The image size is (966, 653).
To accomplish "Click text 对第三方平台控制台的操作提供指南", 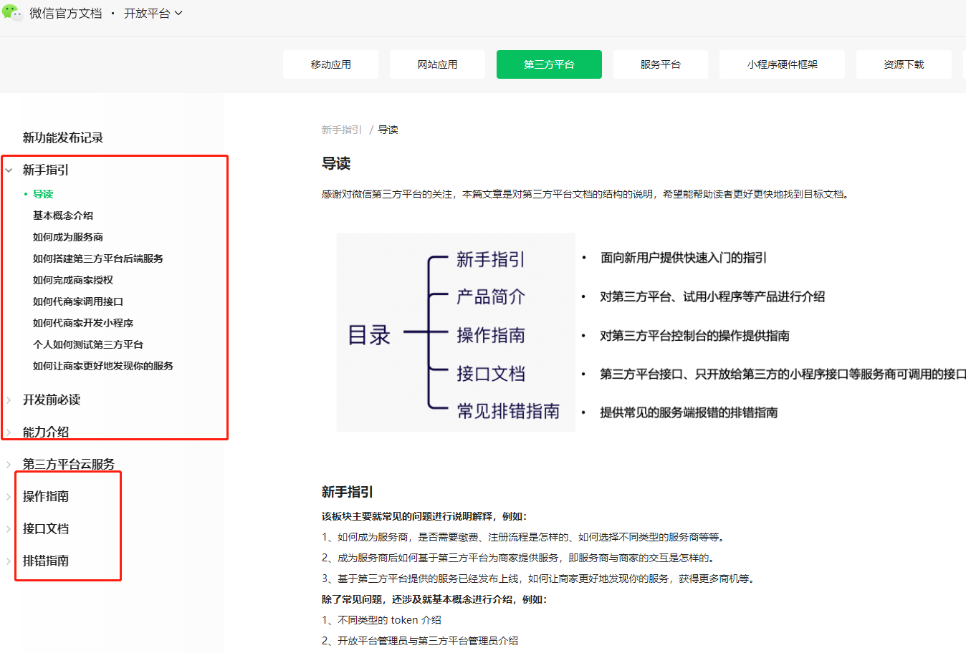I will [x=694, y=336].
